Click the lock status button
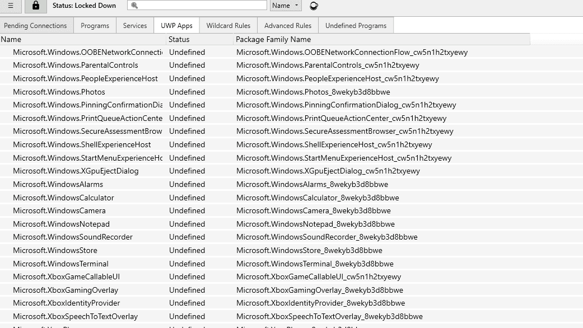 pyautogui.click(x=36, y=6)
